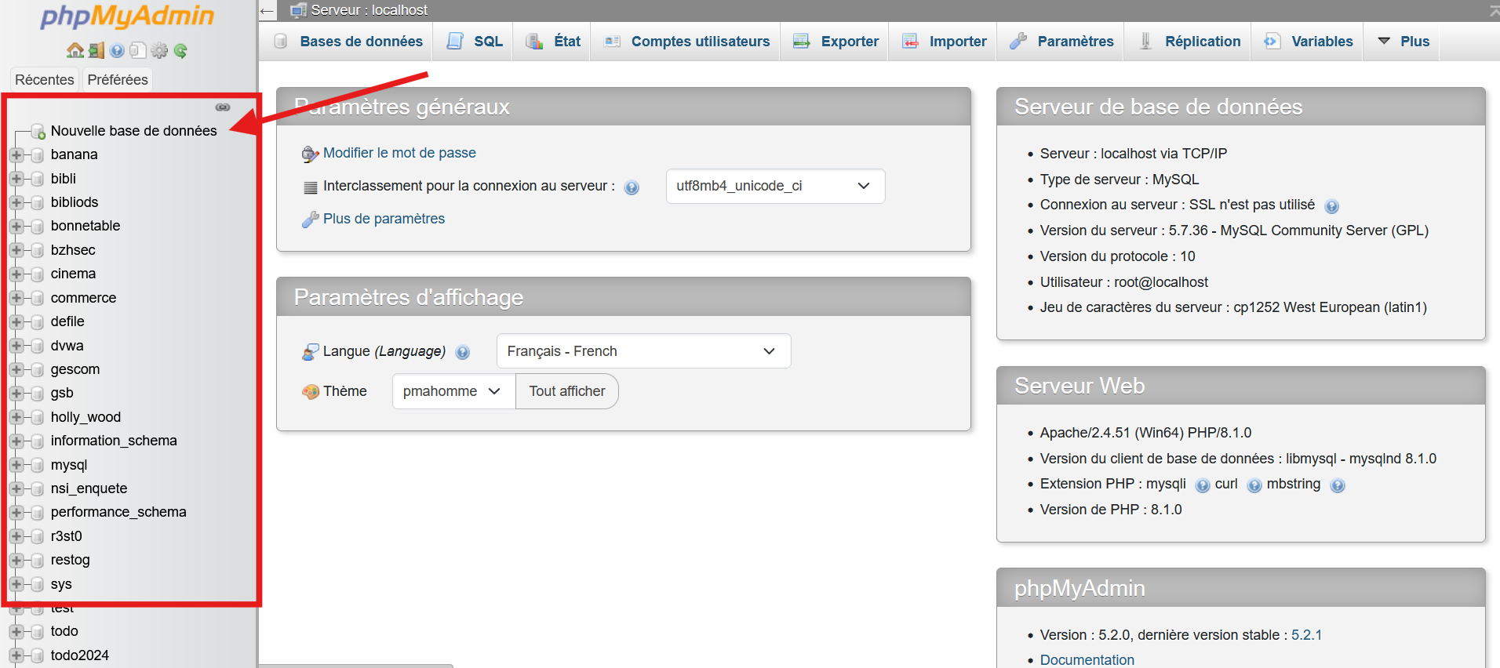Select the nsi_enquete database

[89, 488]
